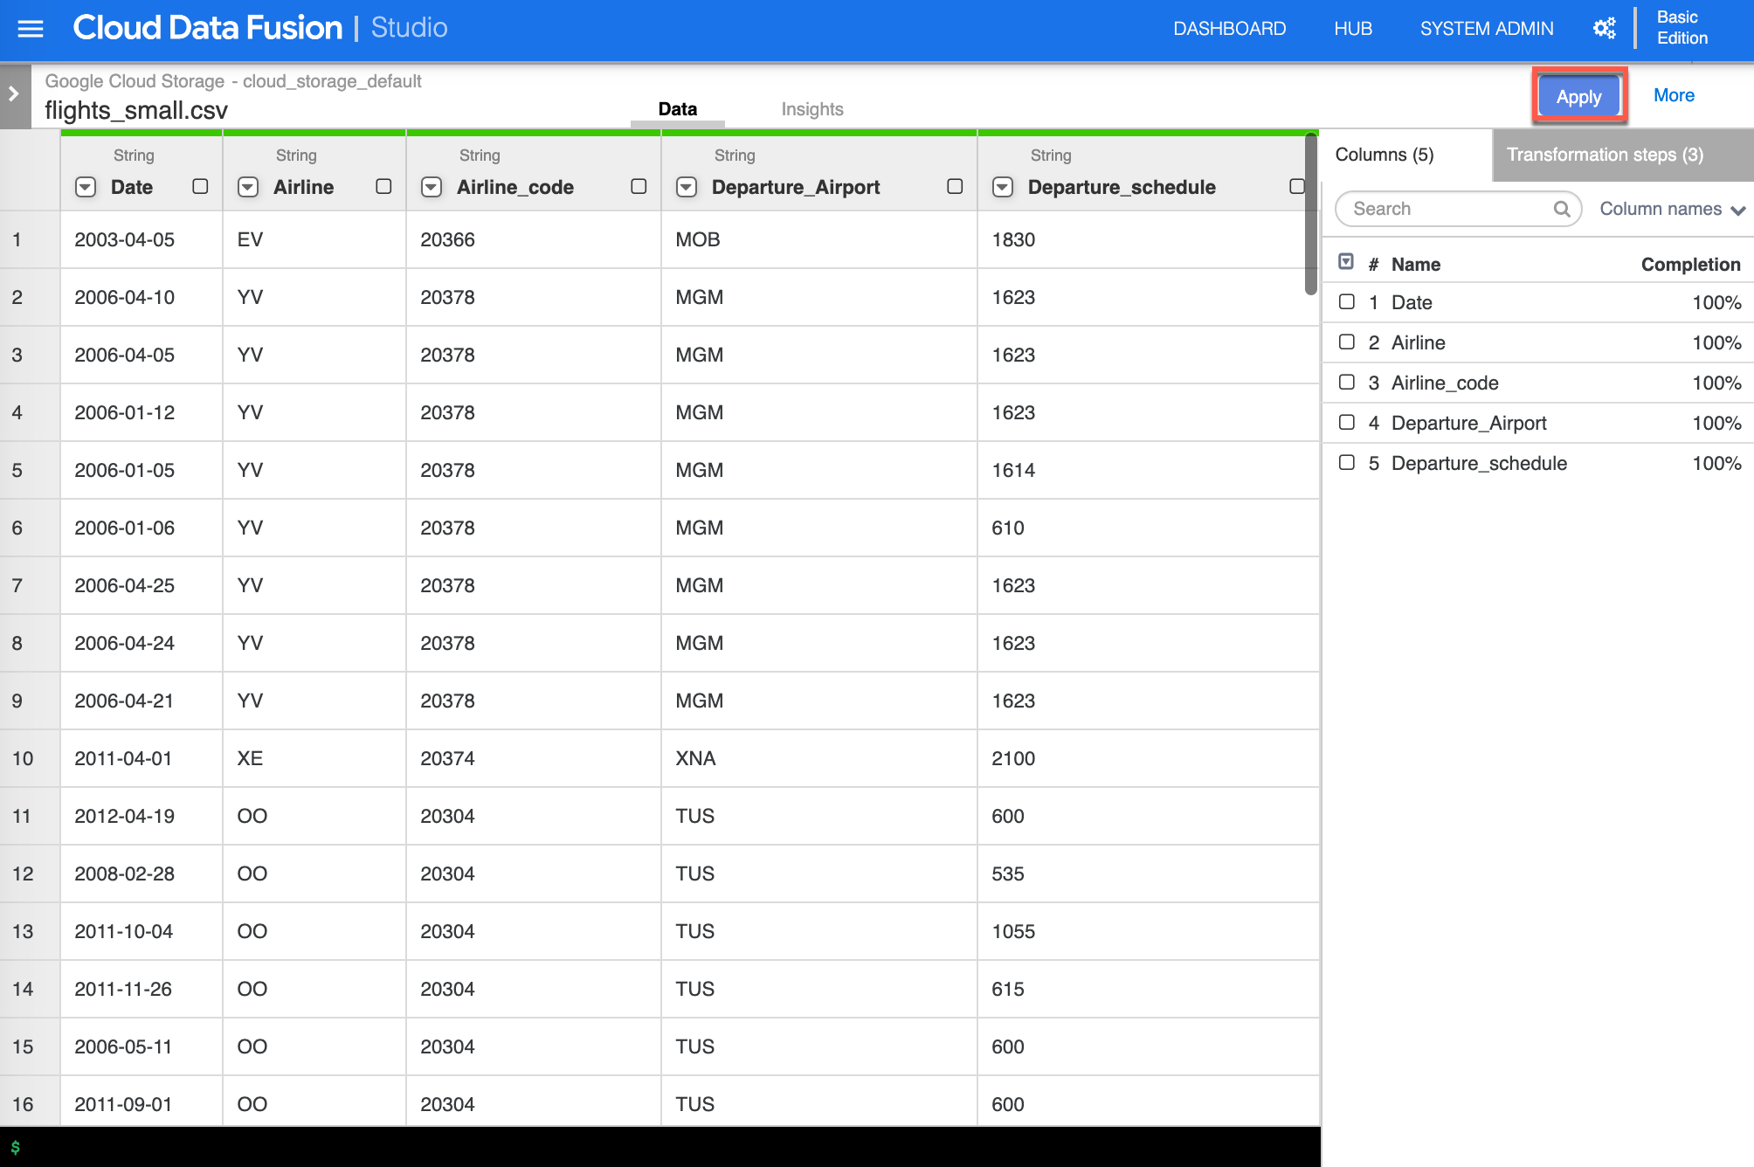The height and width of the screenshot is (1167, 1754).
Task: Check Airline_code in the columns list
Action: (1347, 383)
